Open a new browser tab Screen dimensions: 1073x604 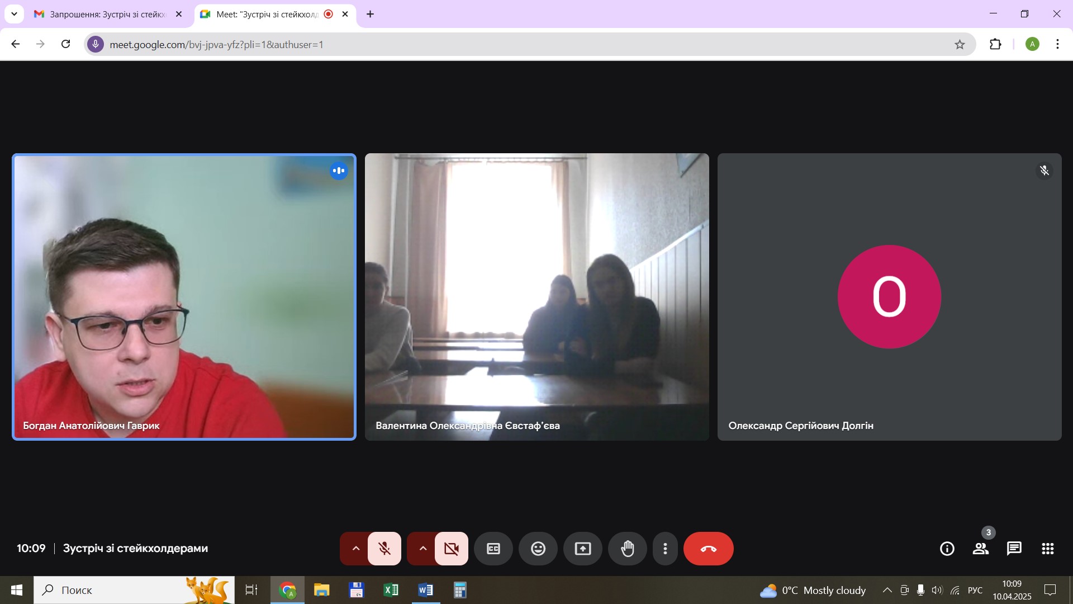click(x=370, y=14)
